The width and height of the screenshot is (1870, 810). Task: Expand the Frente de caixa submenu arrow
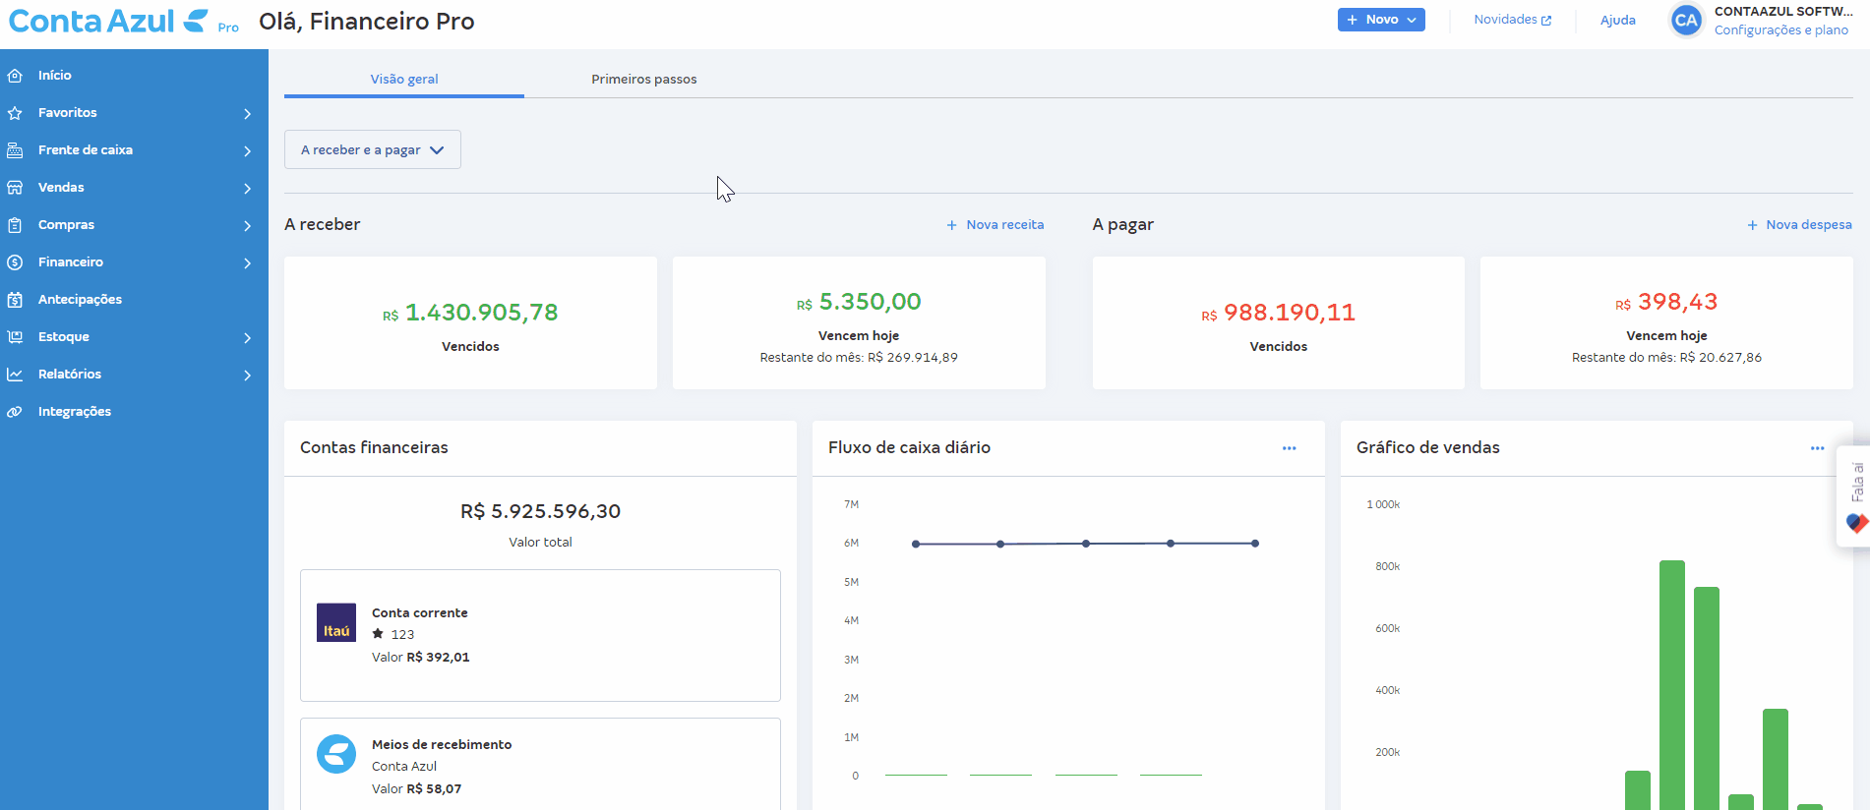pyautogui.click(x=247, y=151)
